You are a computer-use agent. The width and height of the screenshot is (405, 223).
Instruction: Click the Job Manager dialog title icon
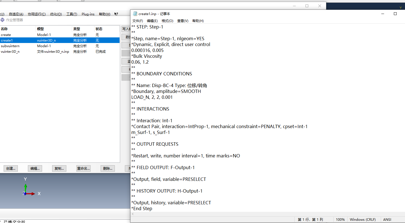point(3,20)
